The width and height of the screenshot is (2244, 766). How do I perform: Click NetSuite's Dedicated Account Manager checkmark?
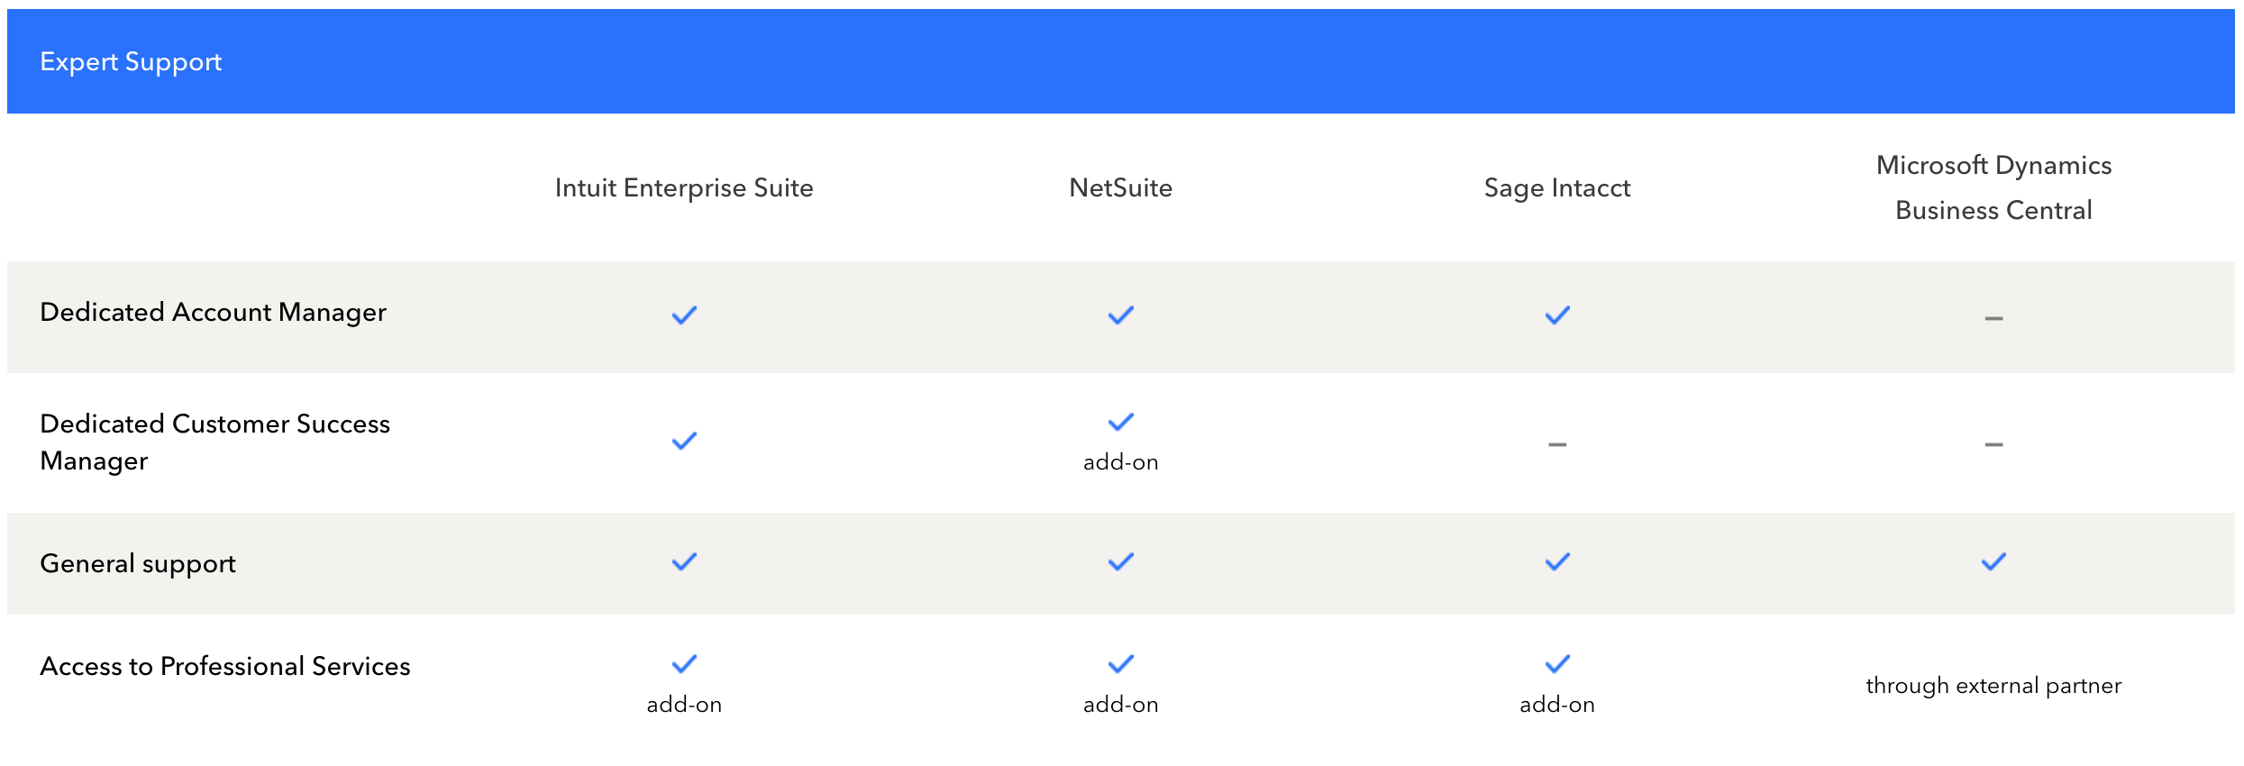pos(1120,315)
